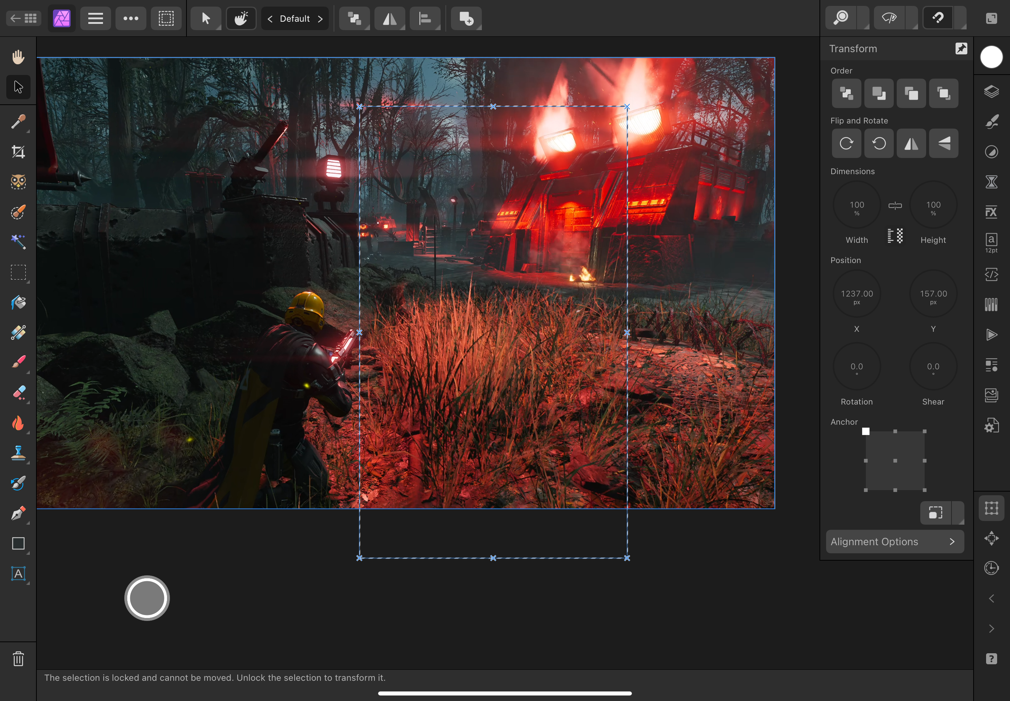This screenshot has width=1010, height=701.
Task: Click the trash delete icon
Action: tap(18, 659)
